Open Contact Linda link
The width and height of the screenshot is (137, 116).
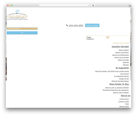coord(124,101)
